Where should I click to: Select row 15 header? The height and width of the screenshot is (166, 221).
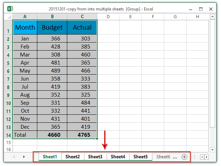point(7,142)
